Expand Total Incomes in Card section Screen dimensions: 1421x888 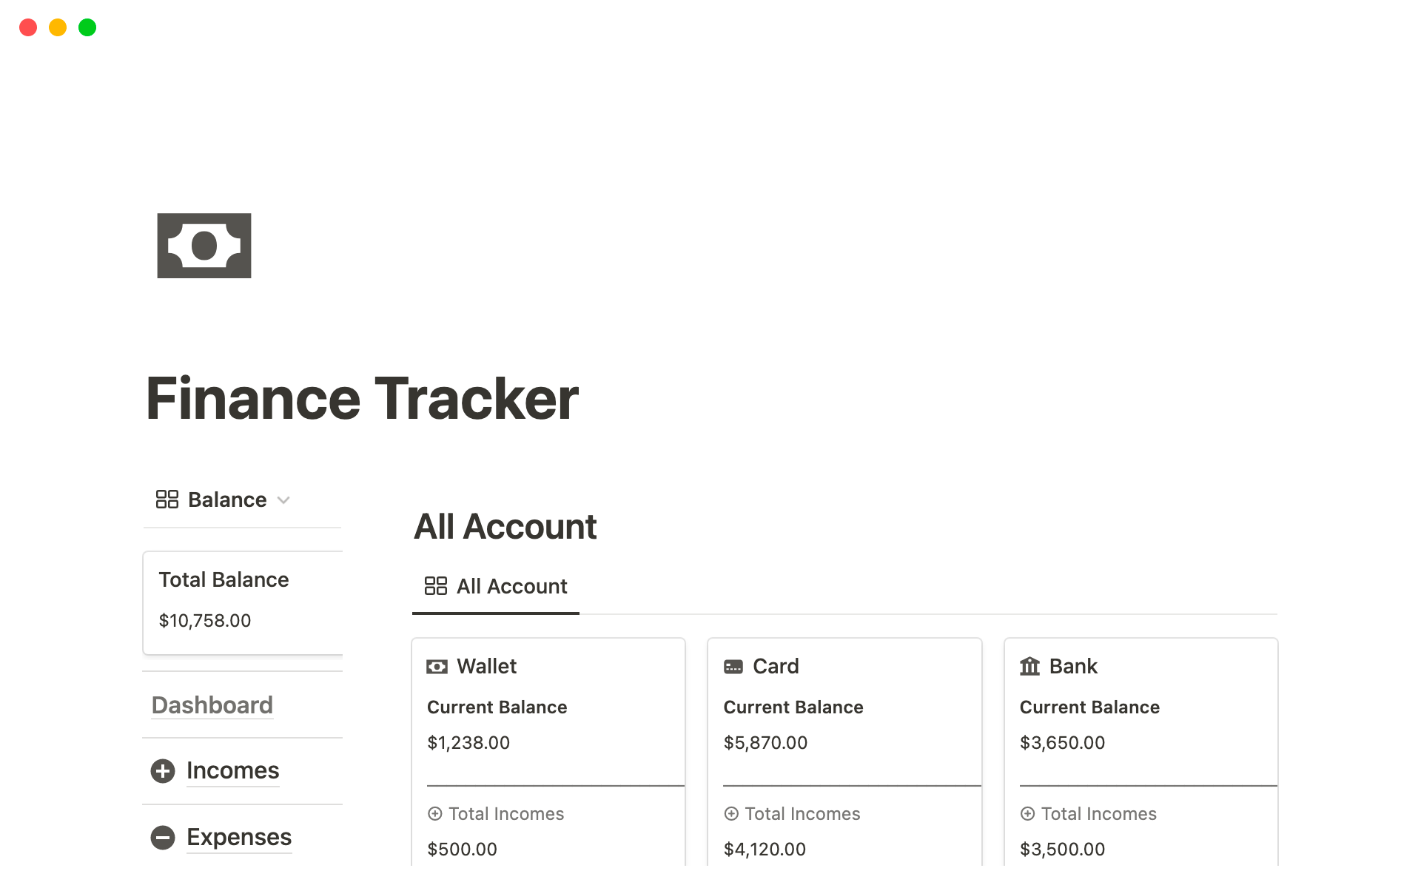click(733, 813)
